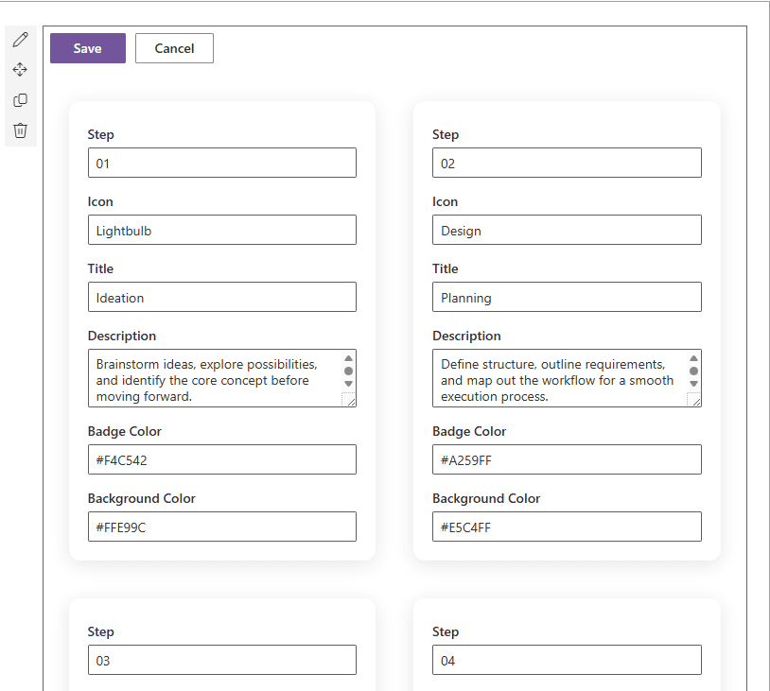Screen dimensions: 770x691
Task: Click the Step field containing 03
Action: tap(221, 660)
